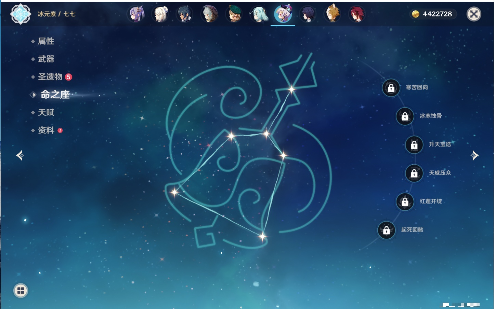Go to next character with right arrow
Image resolution: width=494 pixels, height=309 pixels.
click(474, 155)
